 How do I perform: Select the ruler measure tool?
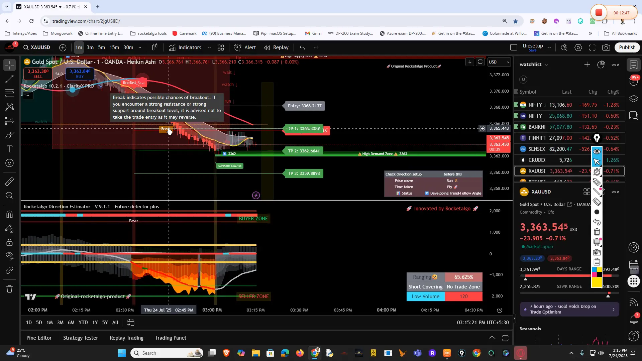[10, 182]
